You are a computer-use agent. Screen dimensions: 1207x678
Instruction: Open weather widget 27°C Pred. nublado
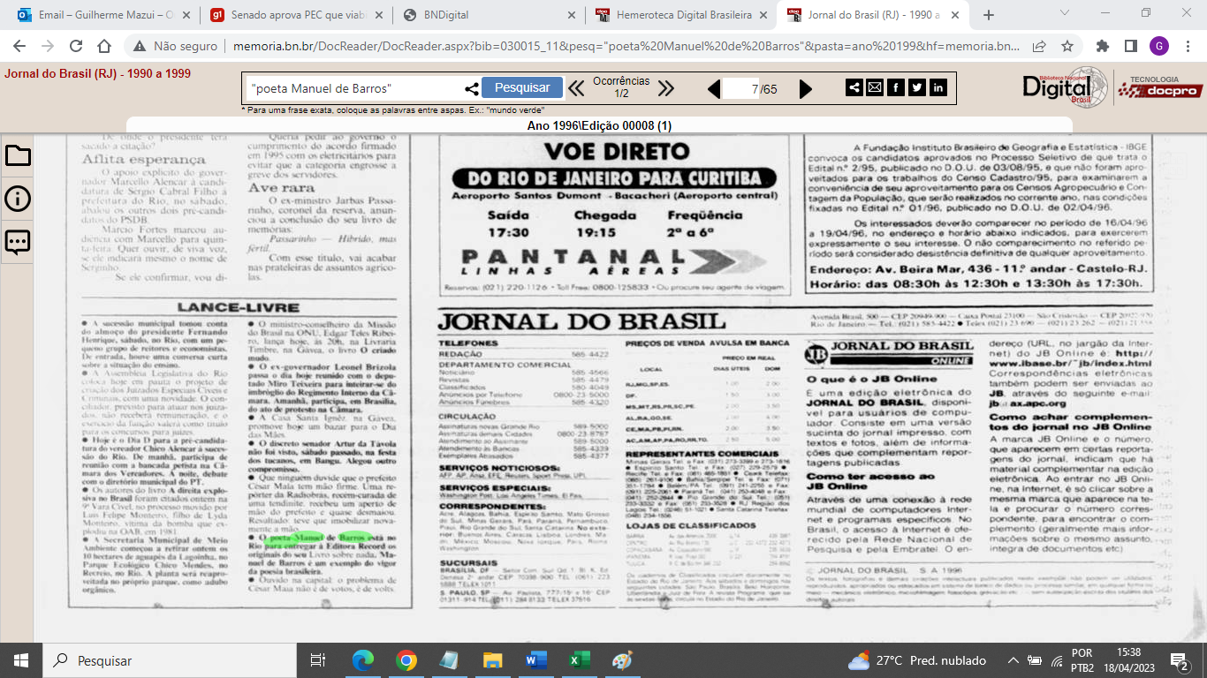click(918, 660)
